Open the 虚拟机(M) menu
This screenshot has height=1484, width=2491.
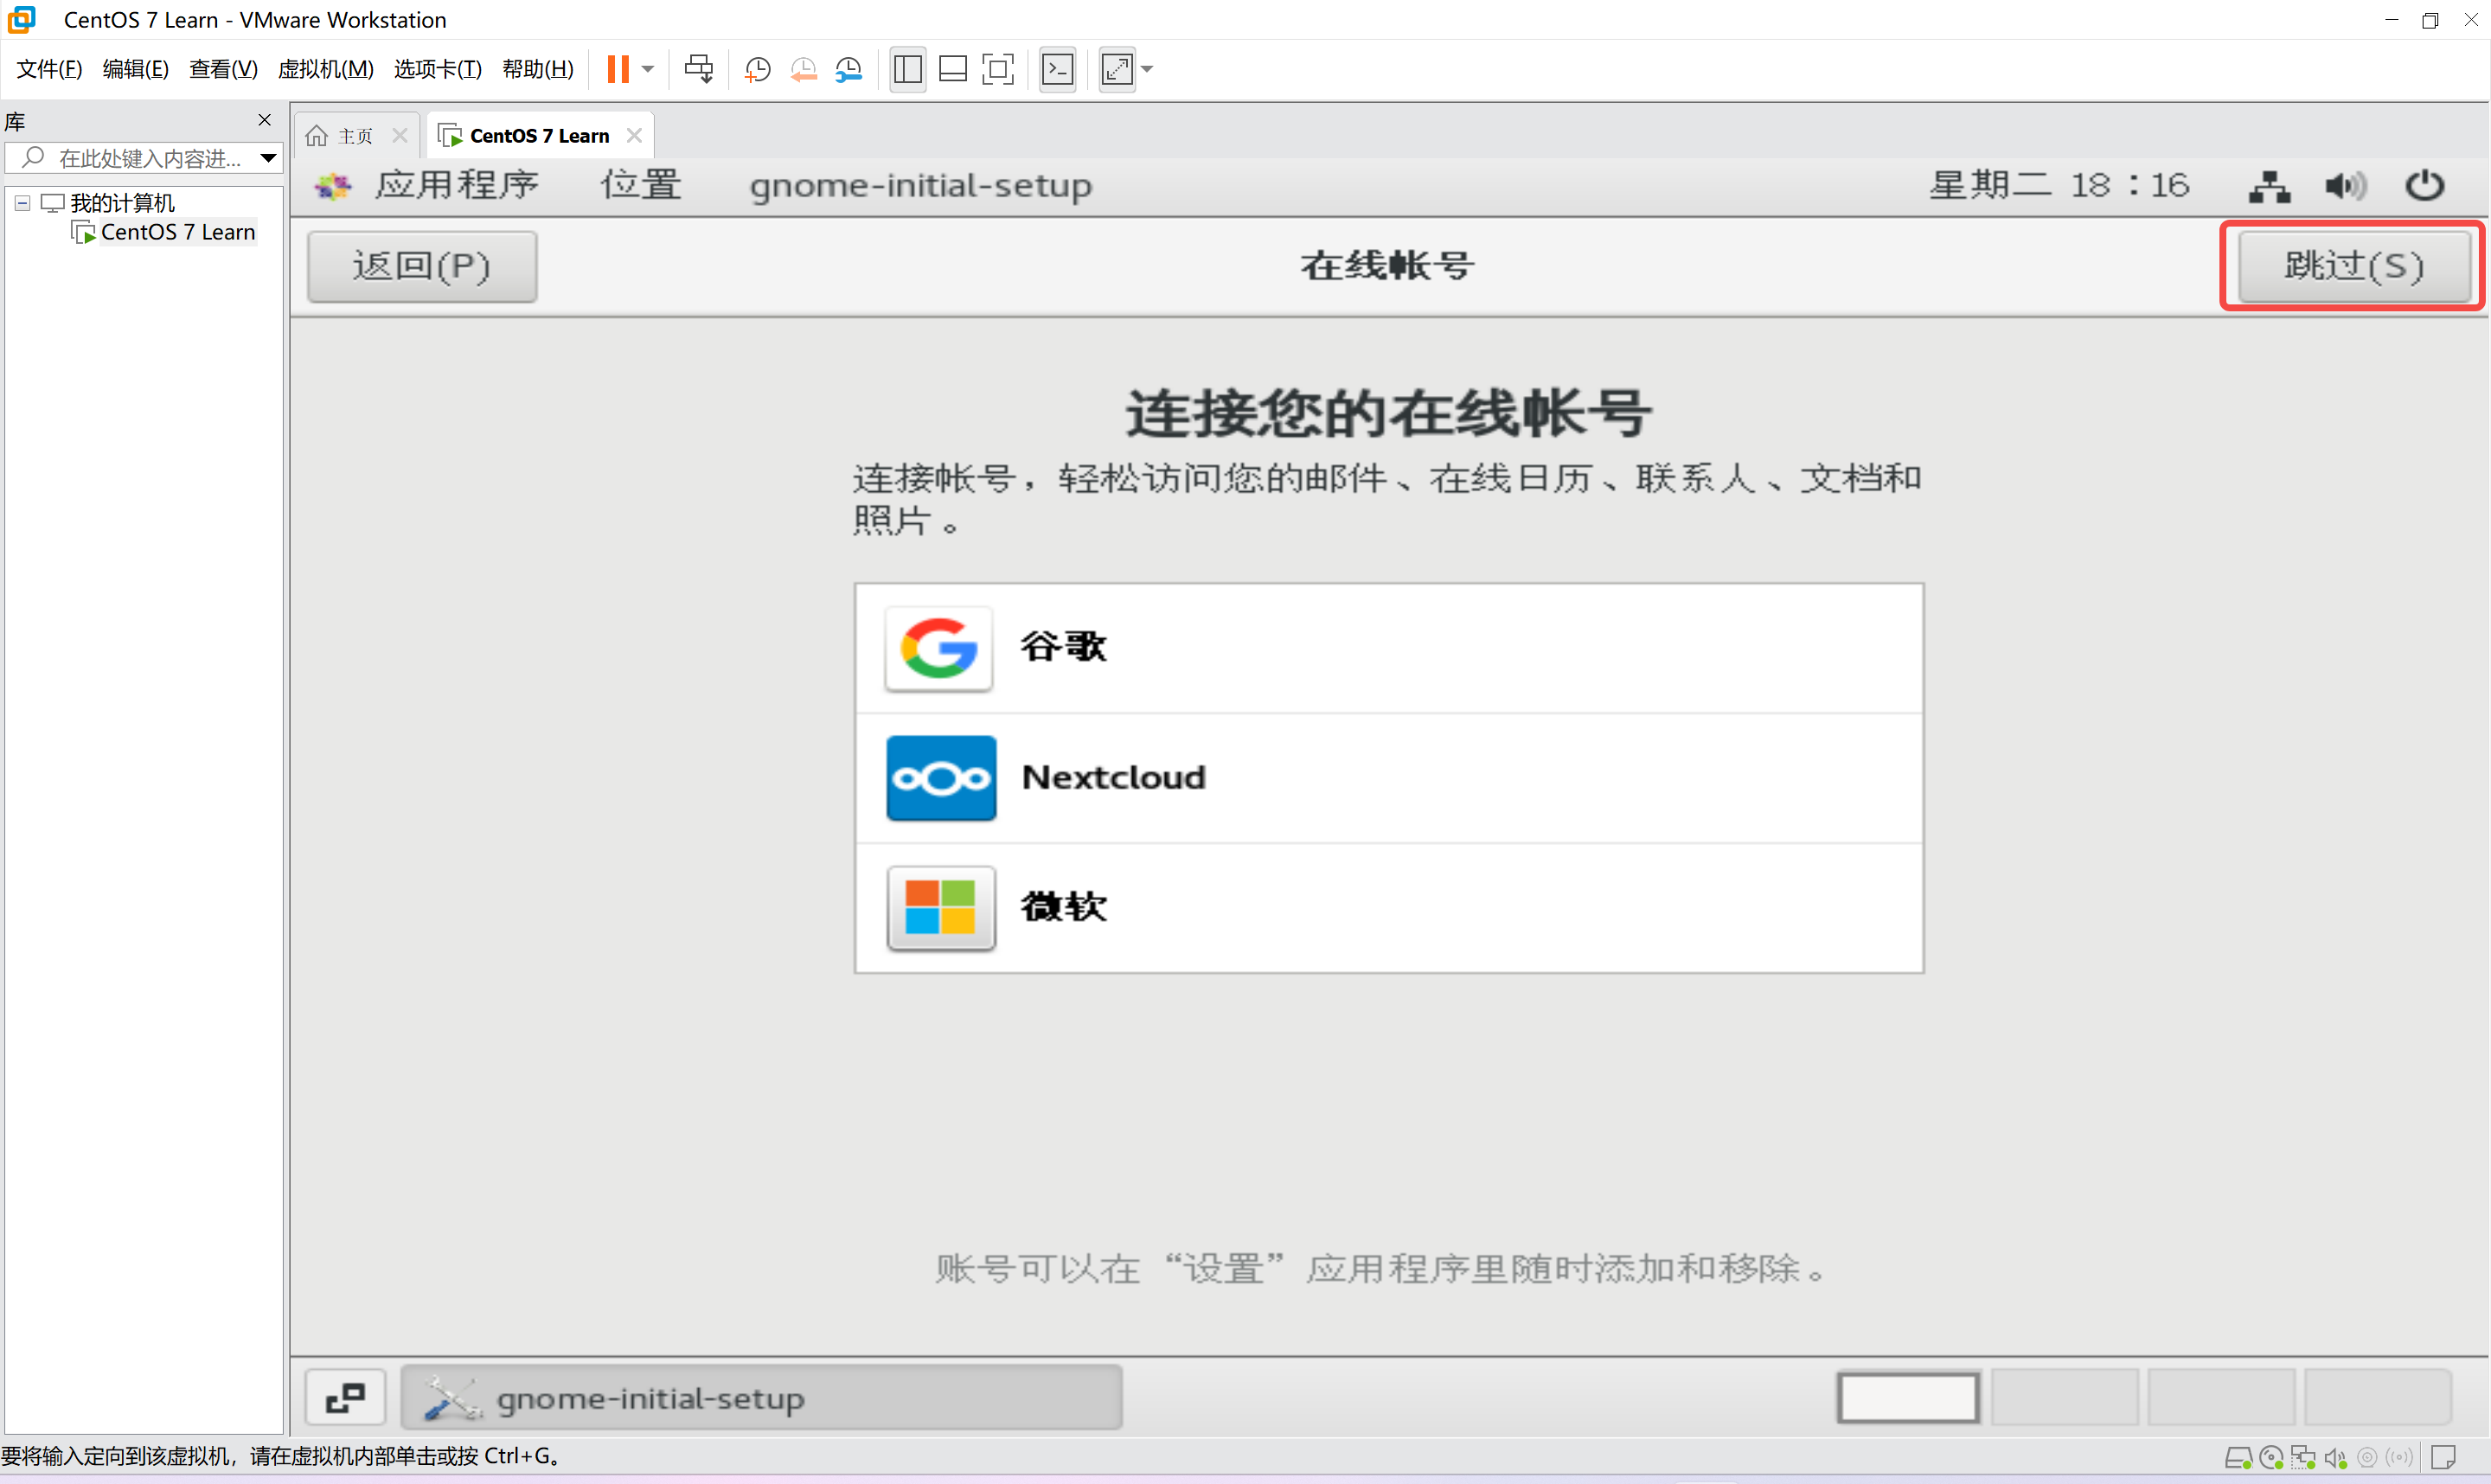[x=326, y=69]
